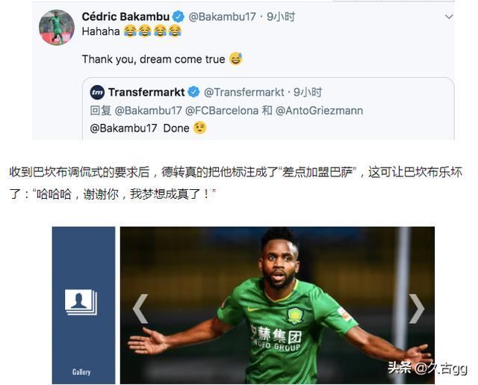Click the @FCBarcelona mention in reply line
This screenshot has width=478, height=385.
click(222, 111)
